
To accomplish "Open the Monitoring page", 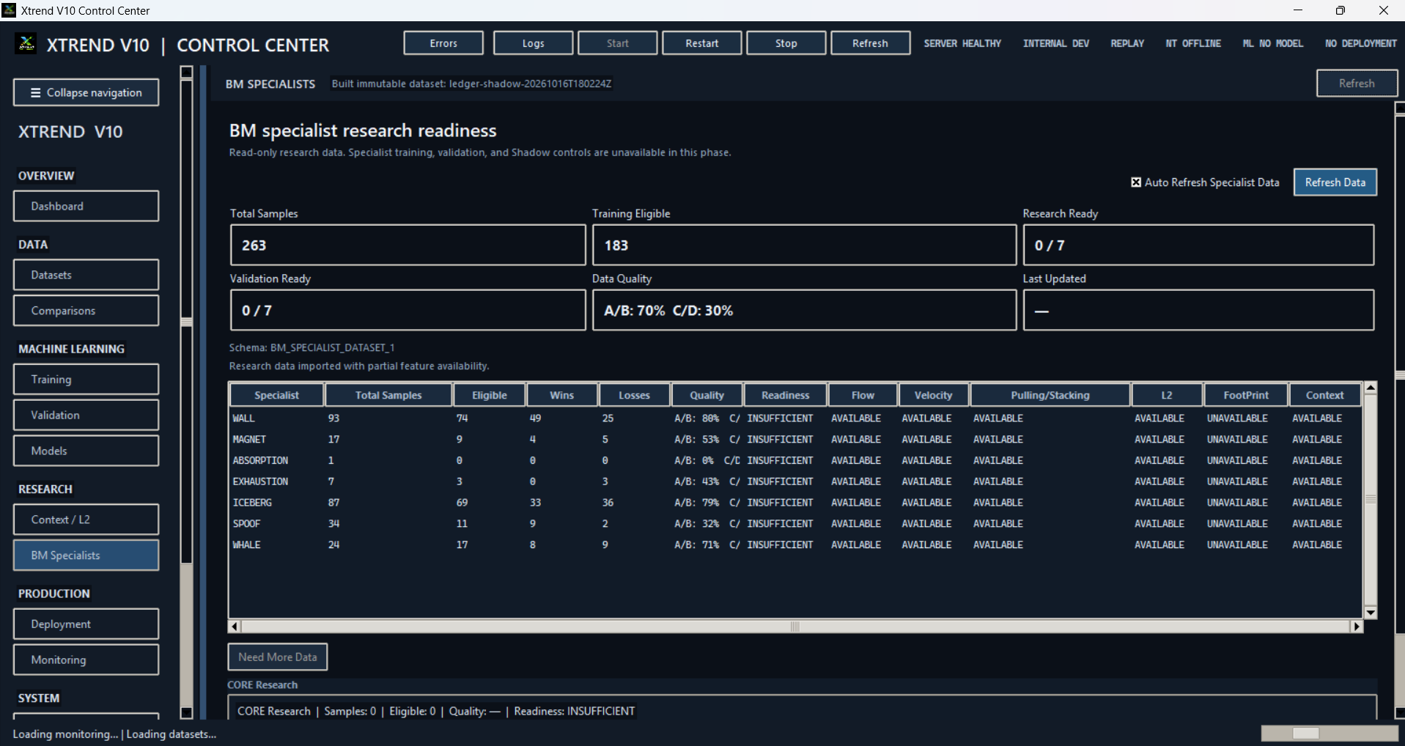I will (x=86, y=660).
